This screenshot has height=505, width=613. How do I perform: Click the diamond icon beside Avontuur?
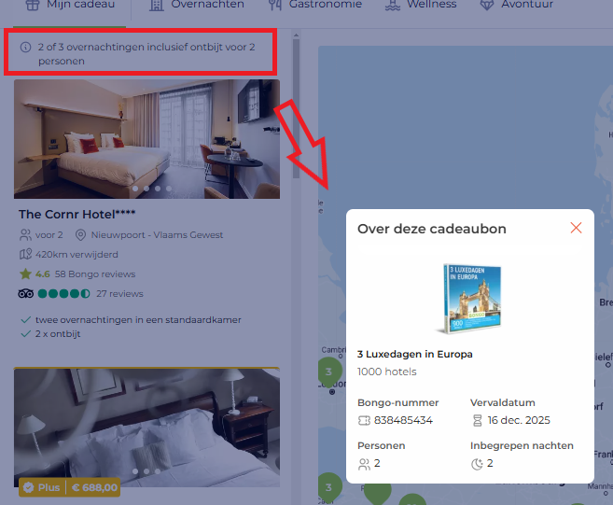pyautogui.click(x=487, y=5)
